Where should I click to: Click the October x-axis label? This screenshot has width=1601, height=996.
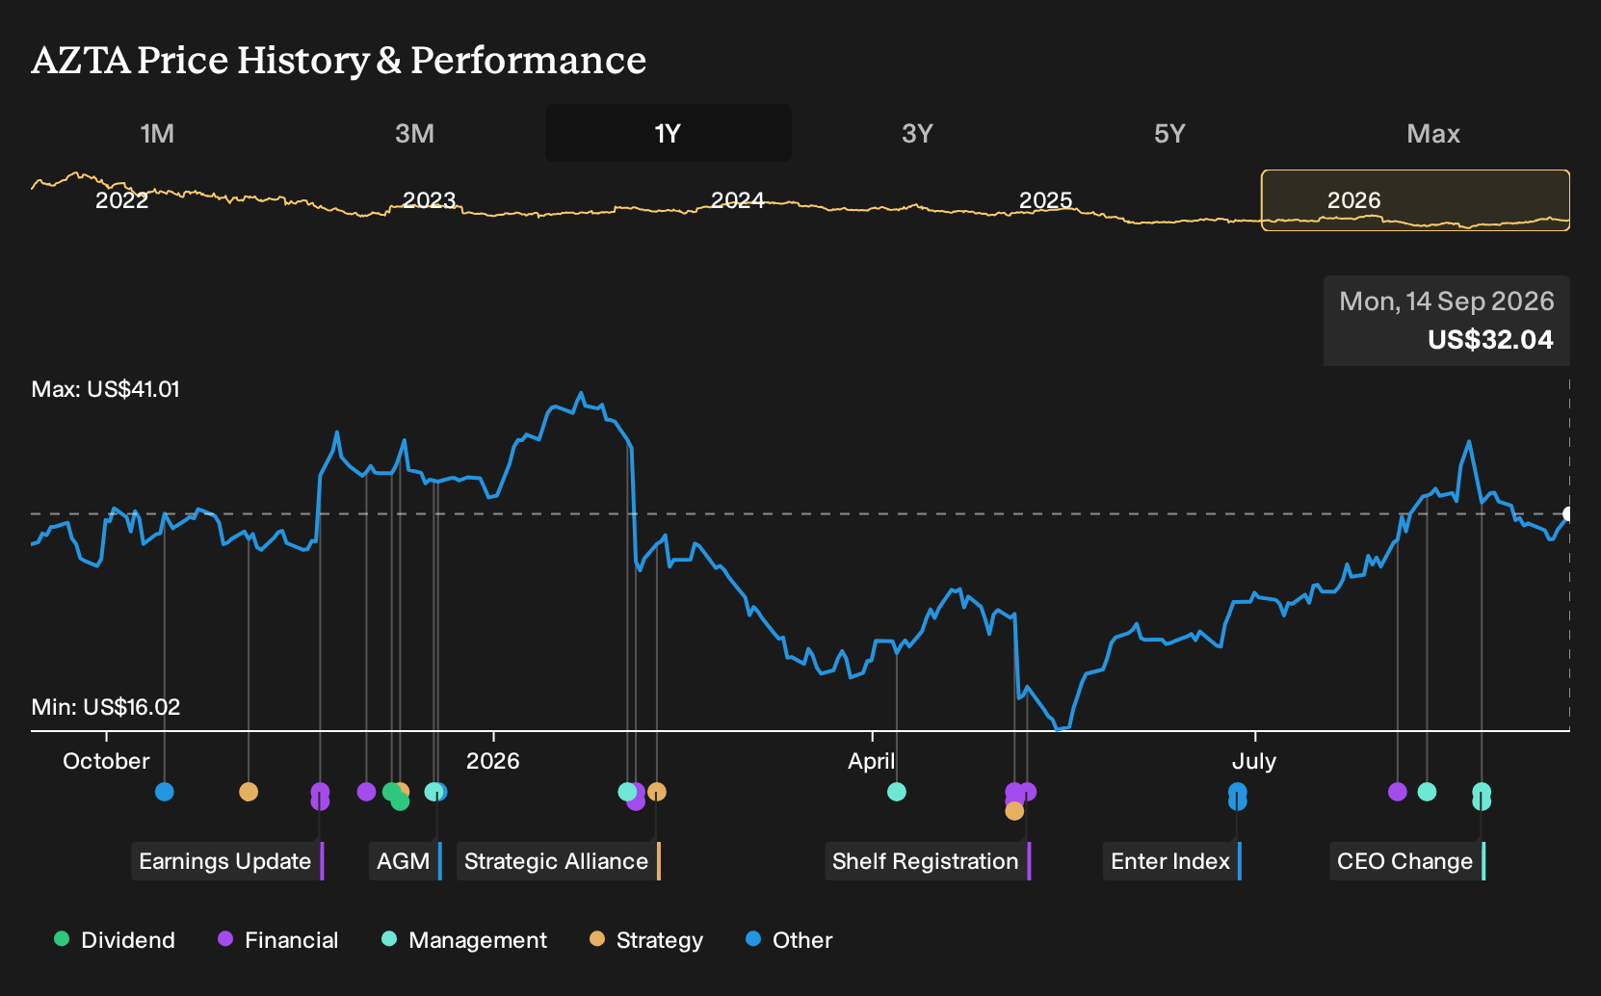tap(106, 761)
